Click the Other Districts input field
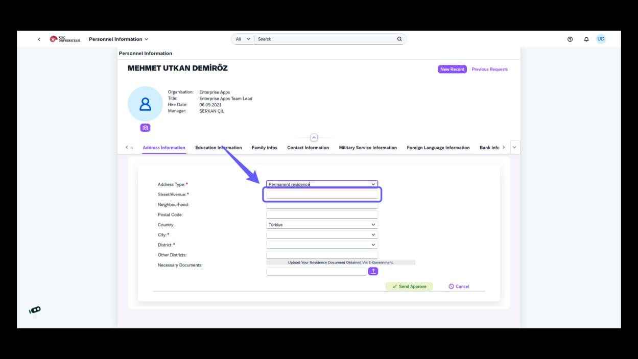The image size is (638, 359). pyautogui.click(x=322, y=255)
